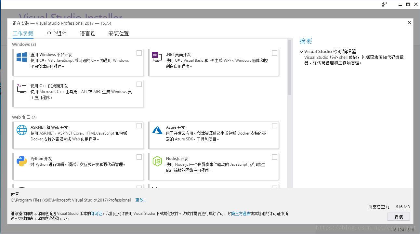Click the Node.js development hexagon icon
This screenshot has width=420, height=234.
(x=157, y=161)
